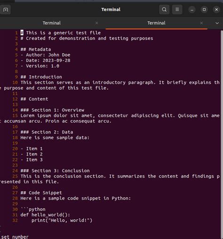223x239 pixels.
Task: Minimize the Terminal window
Action: click(192, 10)
